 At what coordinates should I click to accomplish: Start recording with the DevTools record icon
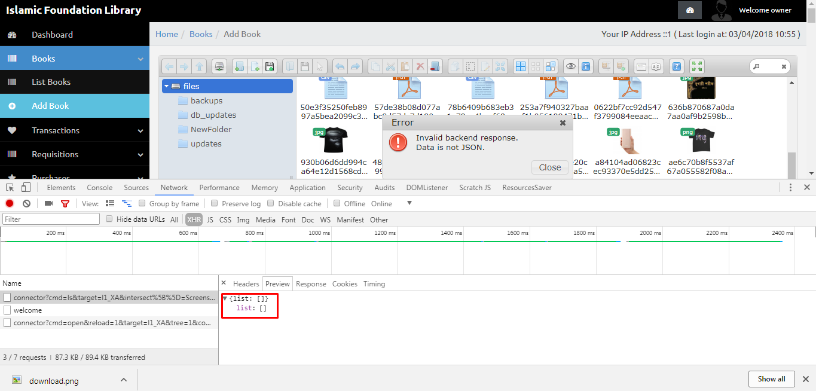click(9, 203)
